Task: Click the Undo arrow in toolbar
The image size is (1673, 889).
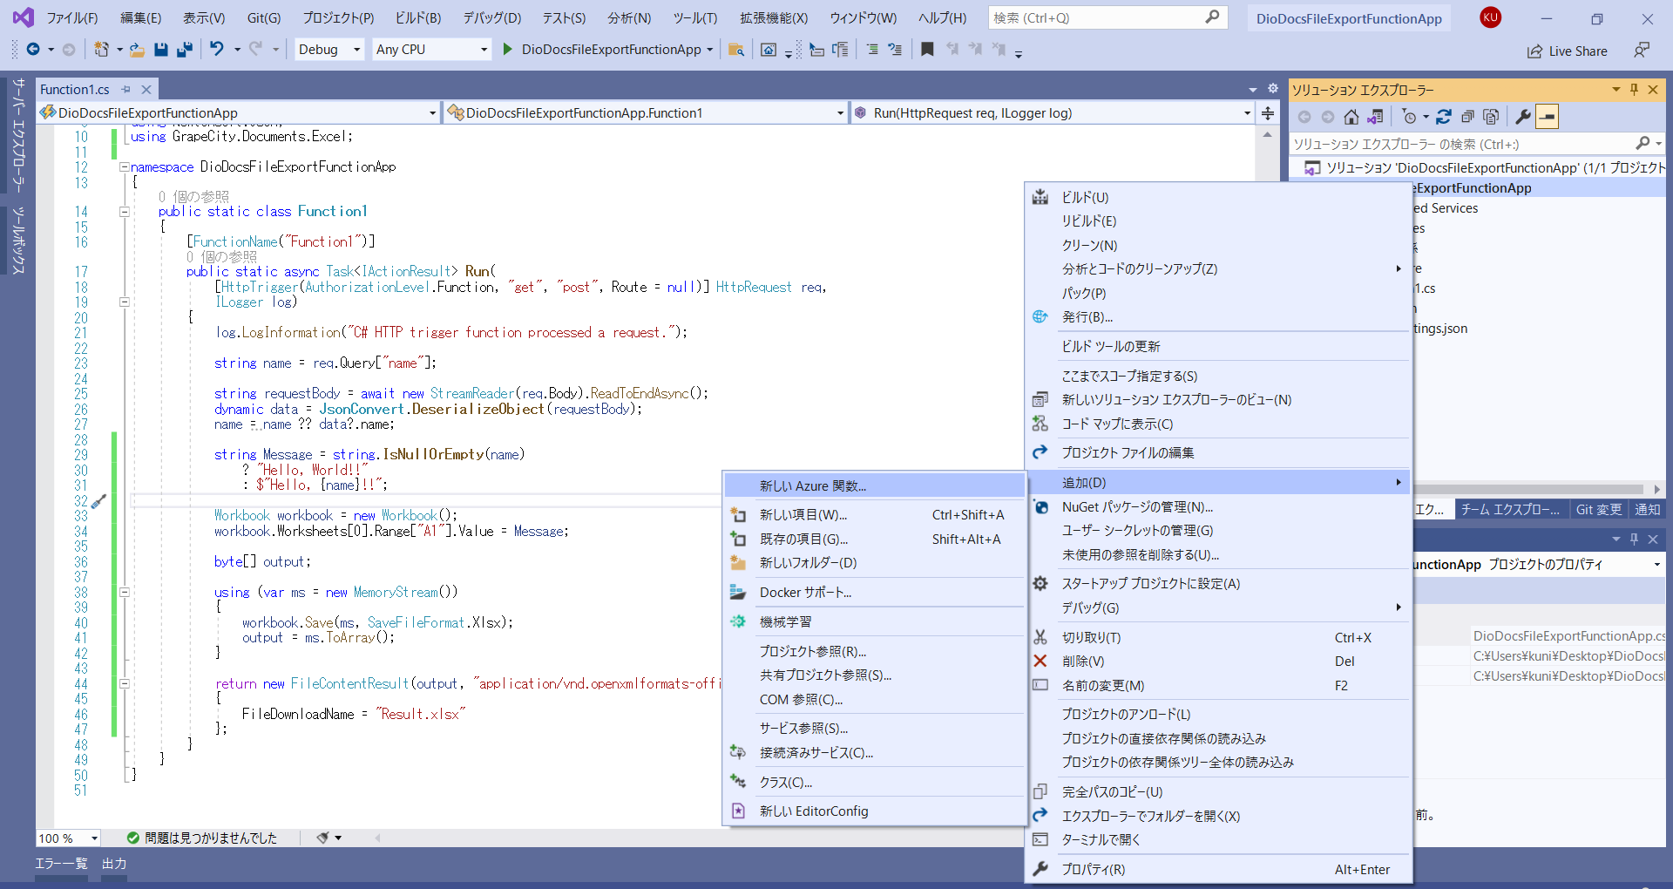Action: click(217, 50)
